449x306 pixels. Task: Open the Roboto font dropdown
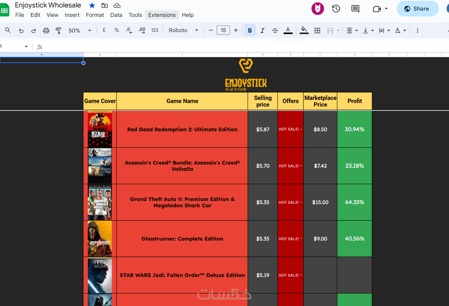[183, 30]
